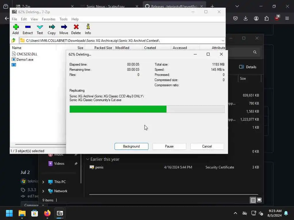The height and width of the screenshot is (220, 294).
Task: Switch to the GitHub Releases tab
Action: click(x=174, y=6)
